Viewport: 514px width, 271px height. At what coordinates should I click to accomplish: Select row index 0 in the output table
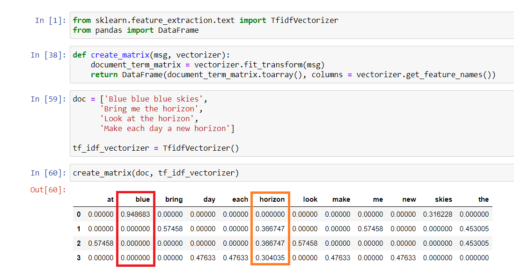[x=79, y=214]
